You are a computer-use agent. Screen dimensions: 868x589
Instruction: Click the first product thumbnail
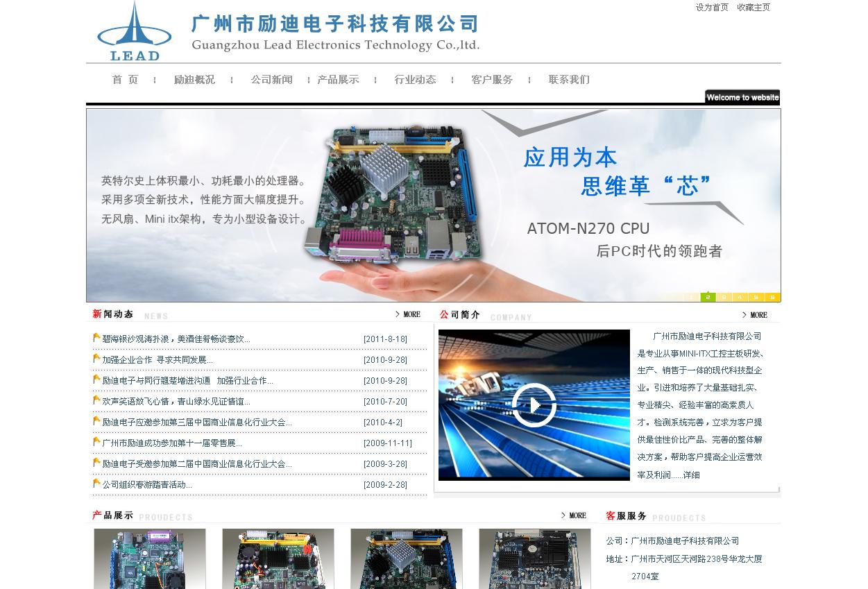click(x=150, y=558)
